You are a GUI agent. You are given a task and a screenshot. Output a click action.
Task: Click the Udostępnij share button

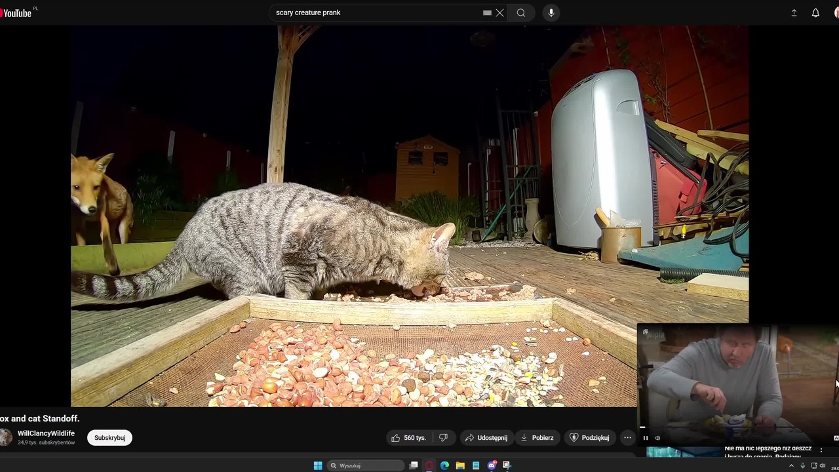coord(486,438)
